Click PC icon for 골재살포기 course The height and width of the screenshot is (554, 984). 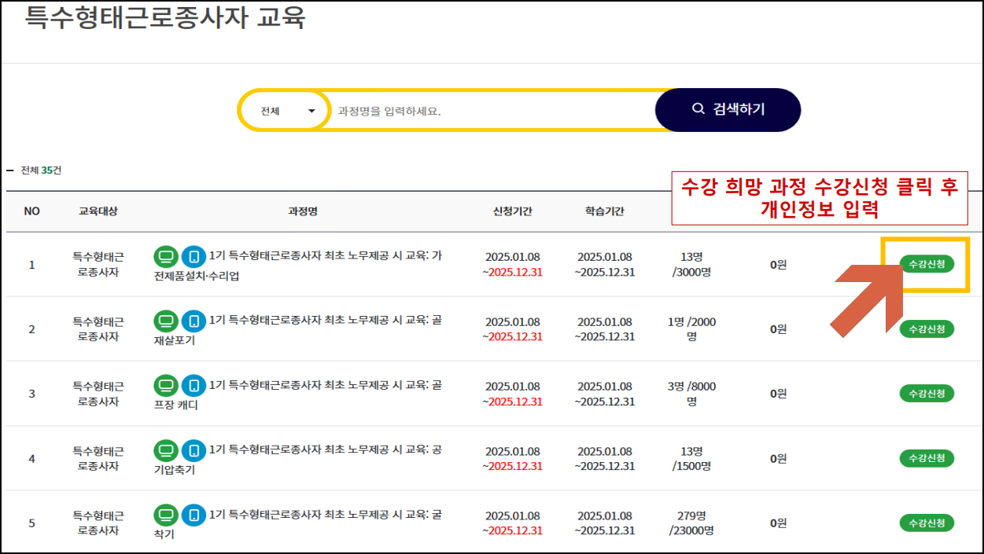[x=166, y=321]
